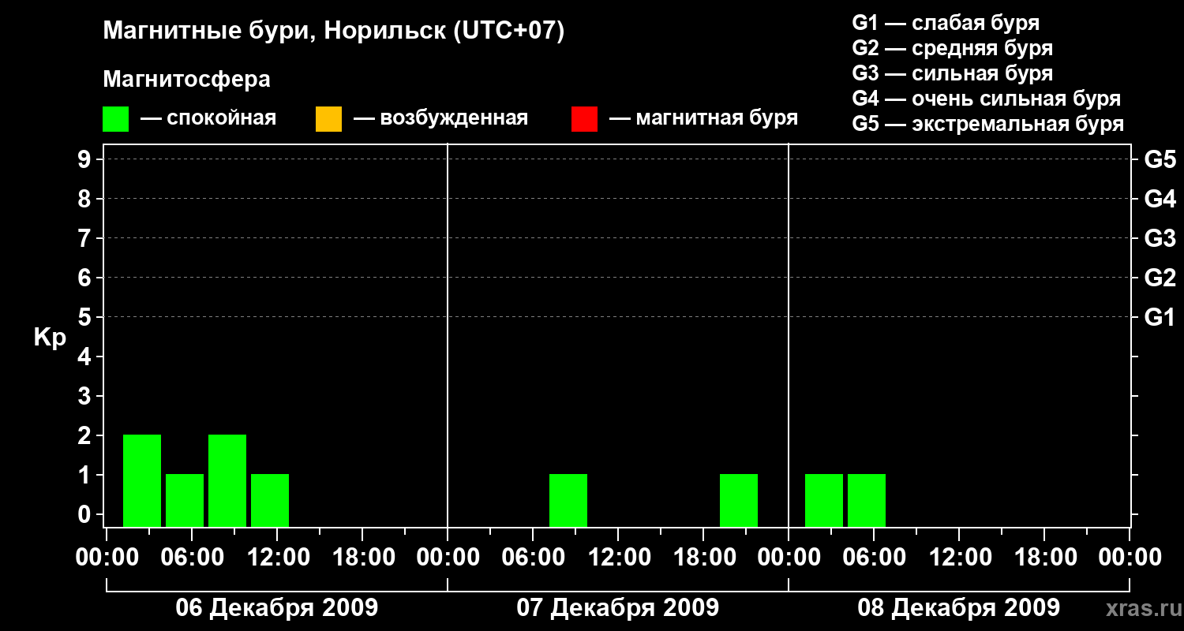Click the Kp 1 bar at 06:00 on 06 December
Image resolution: width=1184 pixels, height=631 pixels.
pos(185,500)
